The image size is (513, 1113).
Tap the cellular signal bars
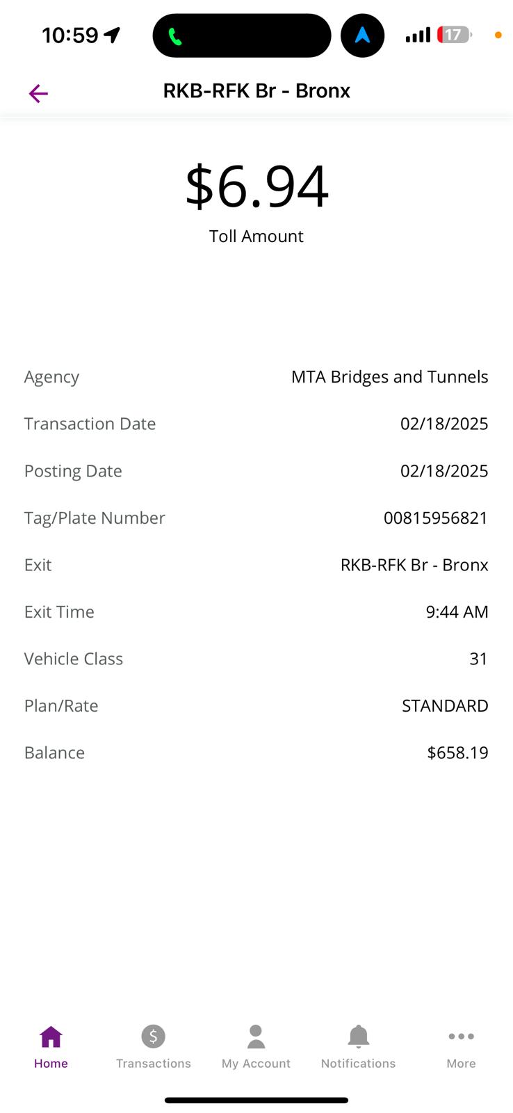point(418,35)
